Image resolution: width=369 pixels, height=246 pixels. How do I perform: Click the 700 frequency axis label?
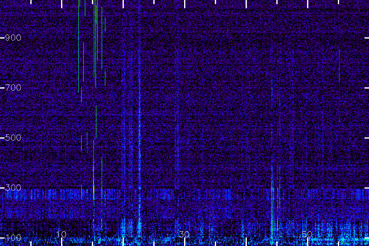coord(13,88)
